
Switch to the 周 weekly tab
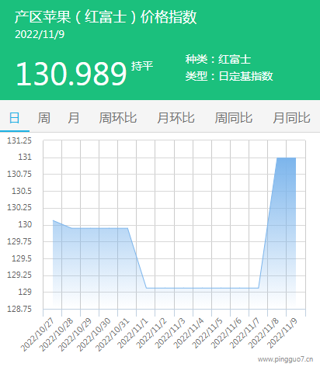43,118
